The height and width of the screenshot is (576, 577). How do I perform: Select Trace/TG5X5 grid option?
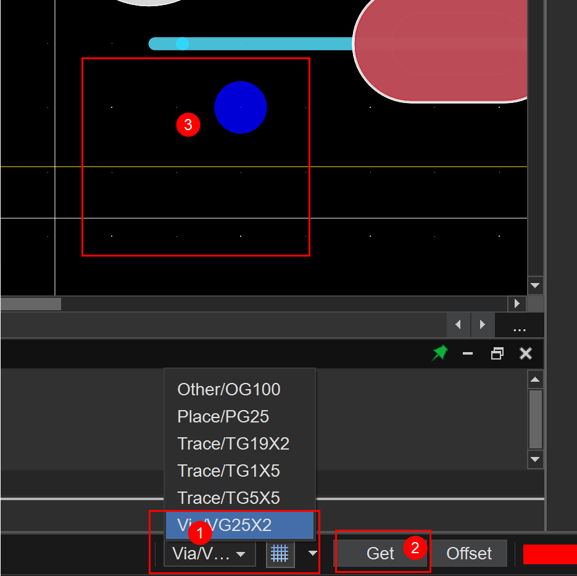coord(229,498)
